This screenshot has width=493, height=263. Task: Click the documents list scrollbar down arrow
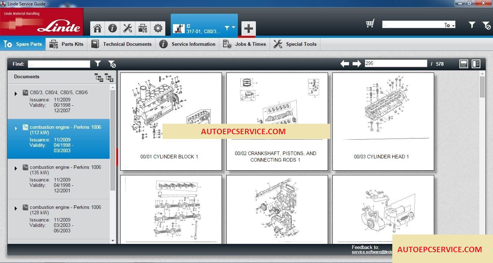[x=113, y=241]
